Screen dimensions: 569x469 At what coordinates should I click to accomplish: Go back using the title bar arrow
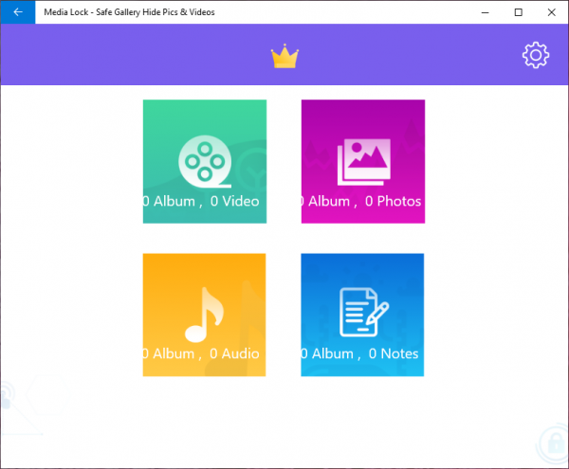pos(18,12)
